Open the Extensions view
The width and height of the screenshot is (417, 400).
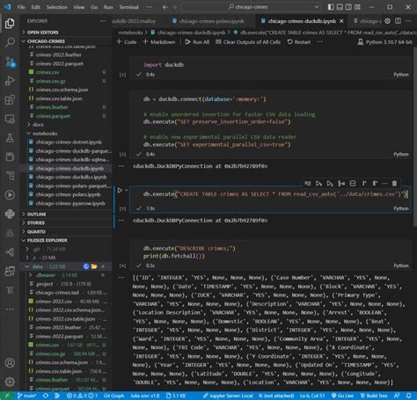pyautogui.click(x=10, y=100)
